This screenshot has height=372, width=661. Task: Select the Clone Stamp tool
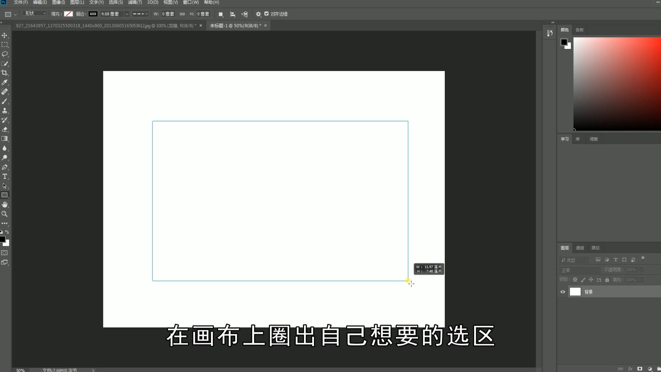click(x=4, y=111)
